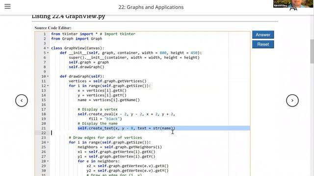Click 'y = vertices[i].getY()' on line 14
The image size is (314, 176).
(102, 95)
